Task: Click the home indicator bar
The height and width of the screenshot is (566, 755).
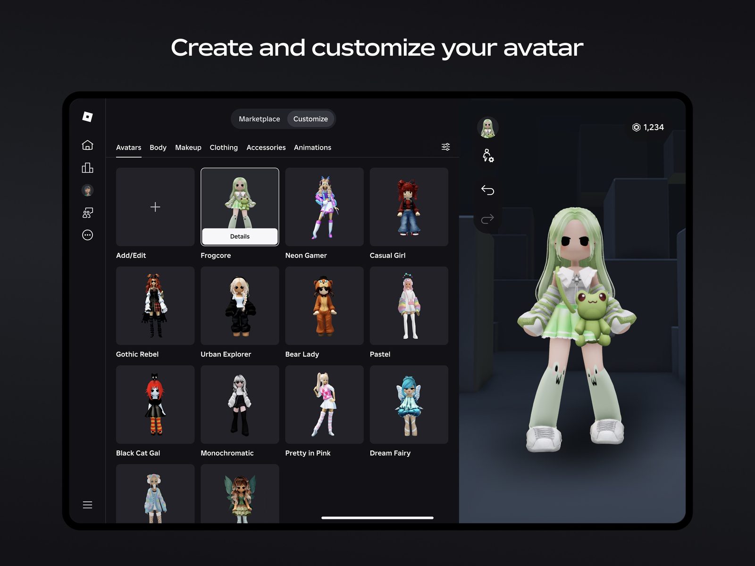Action: tap(377, 518)
